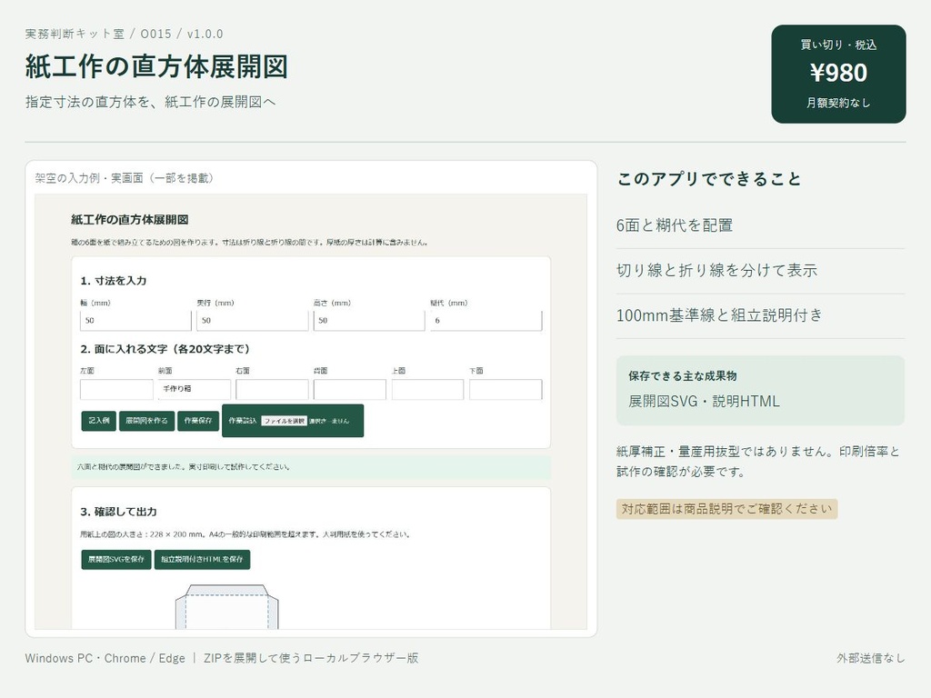This screenshot has height=698, width=931.
Task: Click the 架空の入力例・実画面 caption
Action: click(124, 178)
